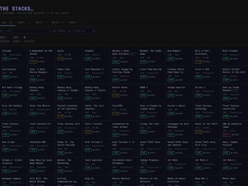Open the Ford v Ferrari card
This screenshot has height=186, width=248.
tap(96, 130)
